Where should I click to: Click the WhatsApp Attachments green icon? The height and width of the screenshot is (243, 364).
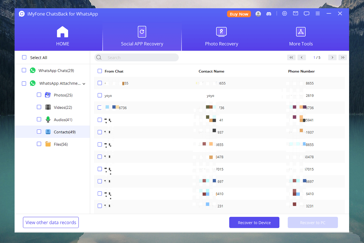(x=33, y=83)
